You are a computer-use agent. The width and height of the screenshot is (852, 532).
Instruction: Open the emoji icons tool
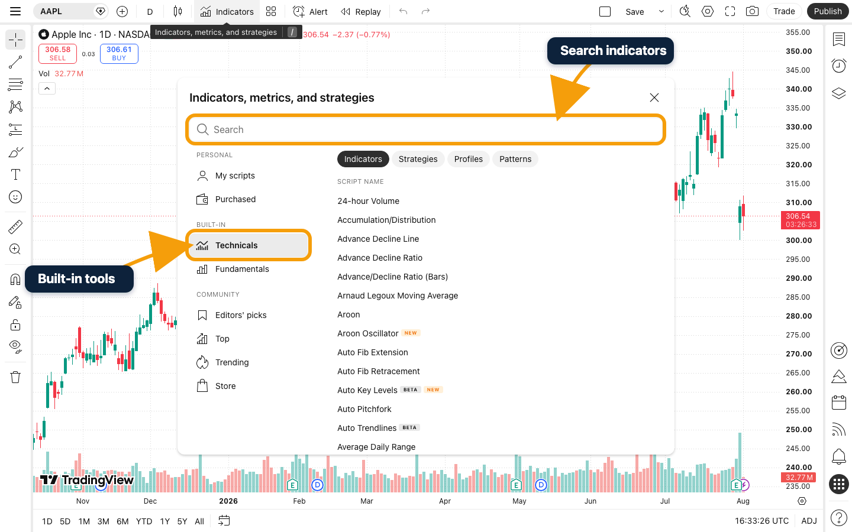tap(15, 197)
